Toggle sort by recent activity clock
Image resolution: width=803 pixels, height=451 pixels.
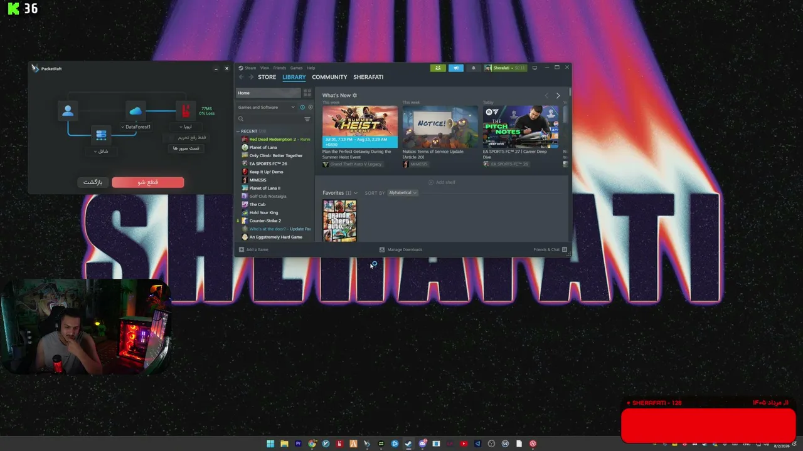tap(302, 107)
